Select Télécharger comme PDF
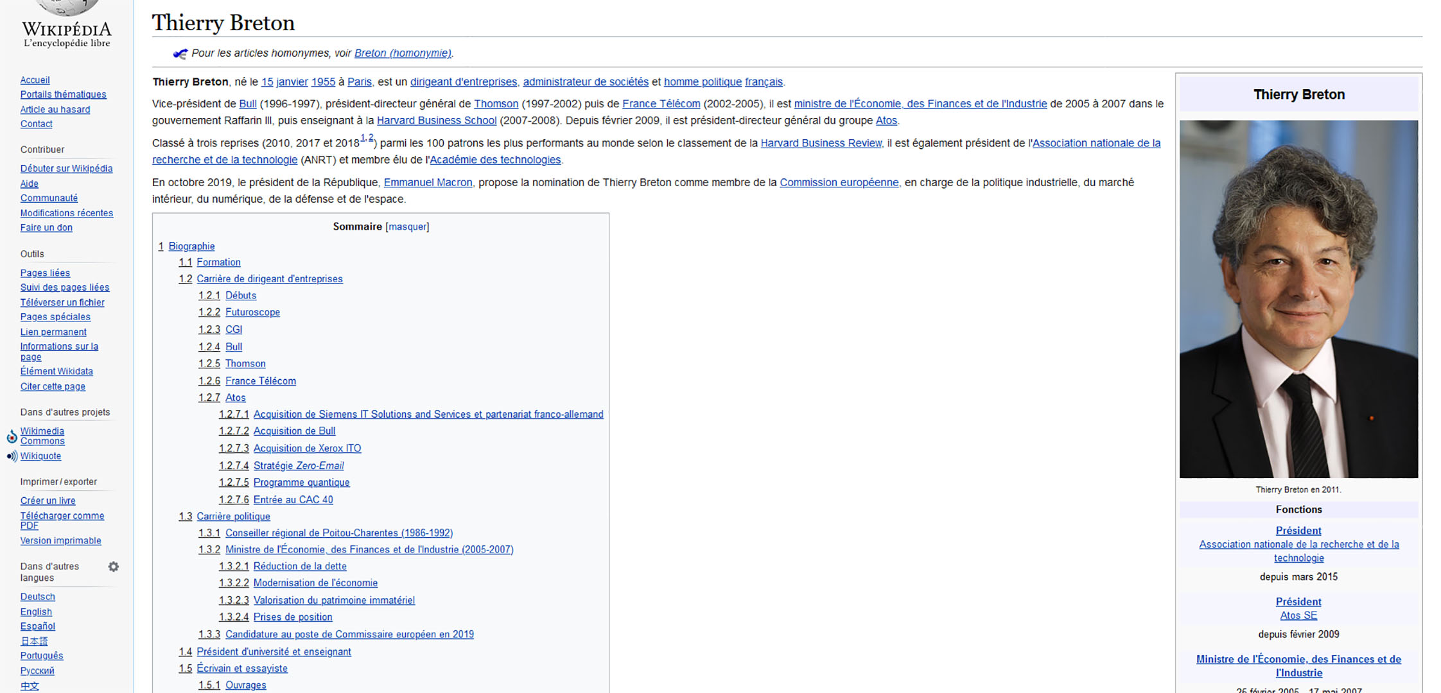 pyautogui.click(x=62, y=520)
